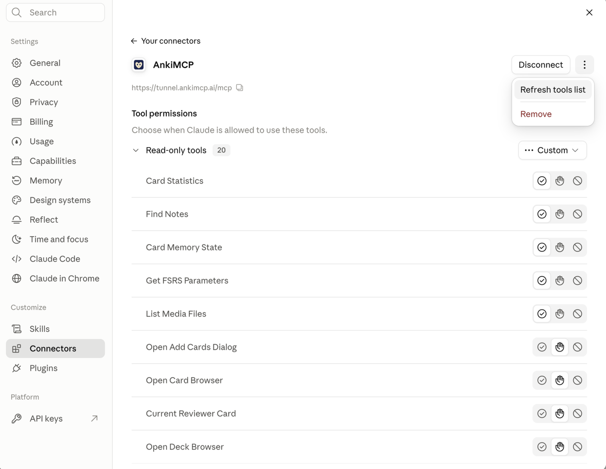
Task: Collapse the Read-only tools section
Action: coord(136,151)
